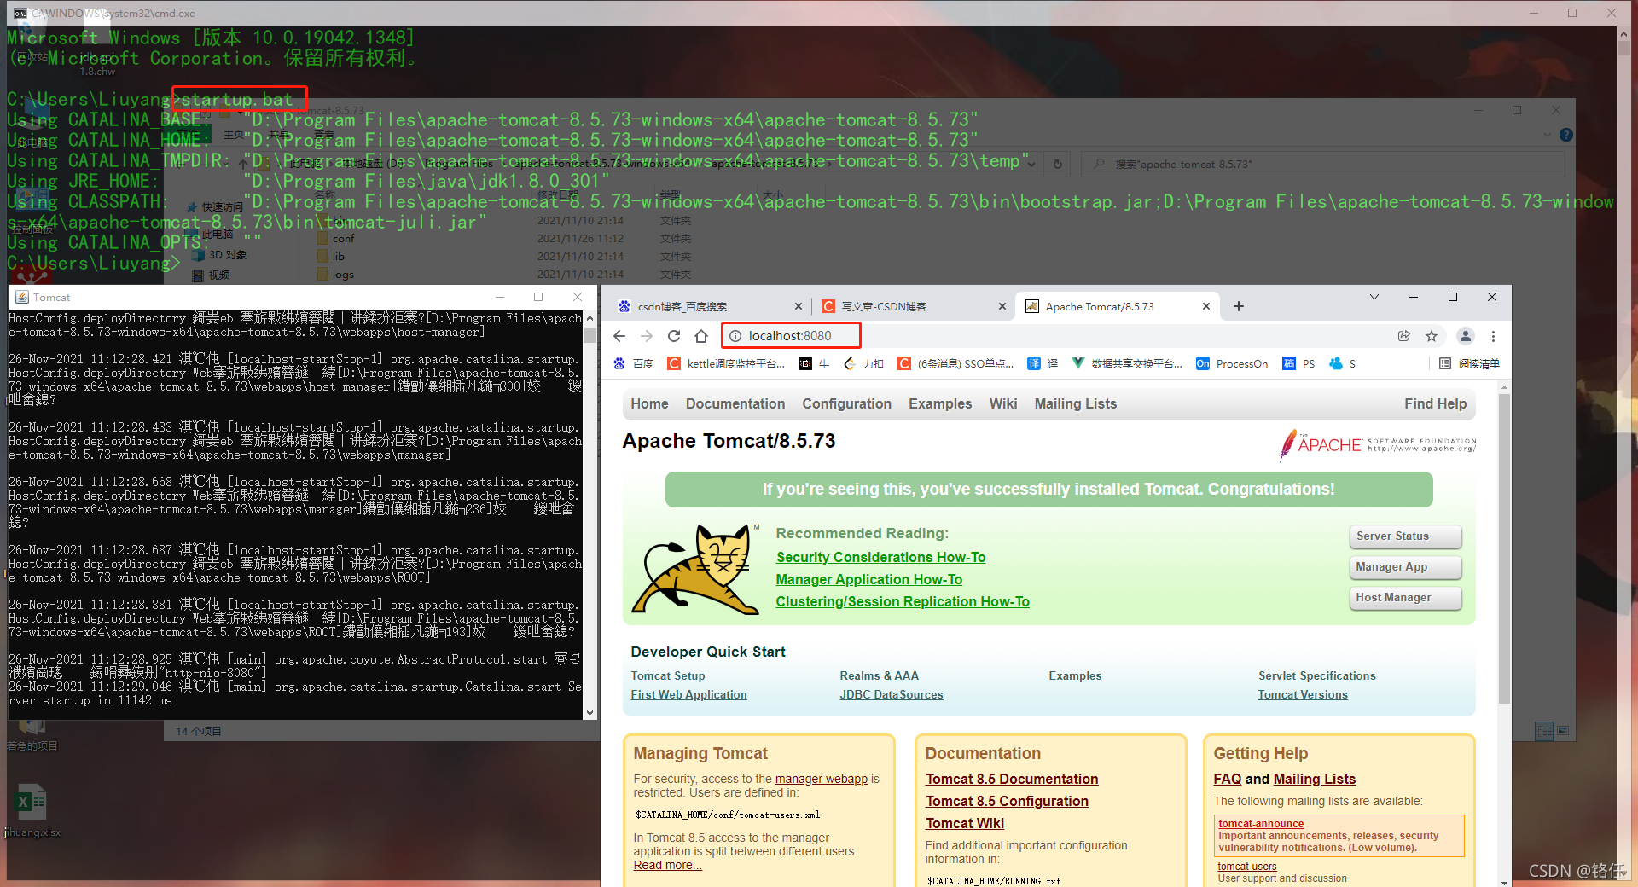Open Servlet Specifications link
The width and height of the screenshot is (1638, 887).
pos(1317,675)
